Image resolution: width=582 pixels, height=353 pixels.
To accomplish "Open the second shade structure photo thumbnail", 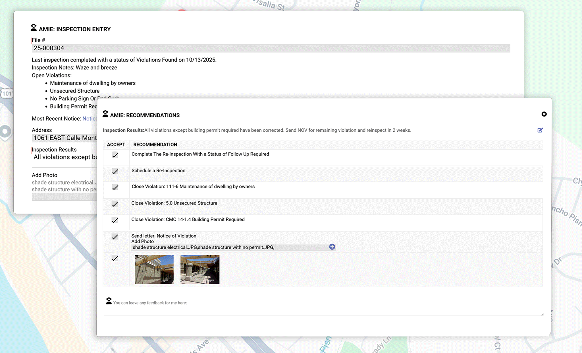I will [x=200, y=269].
